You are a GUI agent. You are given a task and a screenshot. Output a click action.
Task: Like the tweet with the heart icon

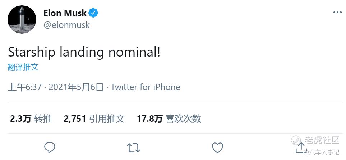click(217, 147)
